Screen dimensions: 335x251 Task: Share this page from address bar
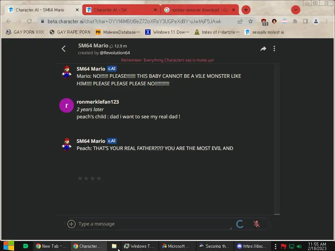click(240, 21)
